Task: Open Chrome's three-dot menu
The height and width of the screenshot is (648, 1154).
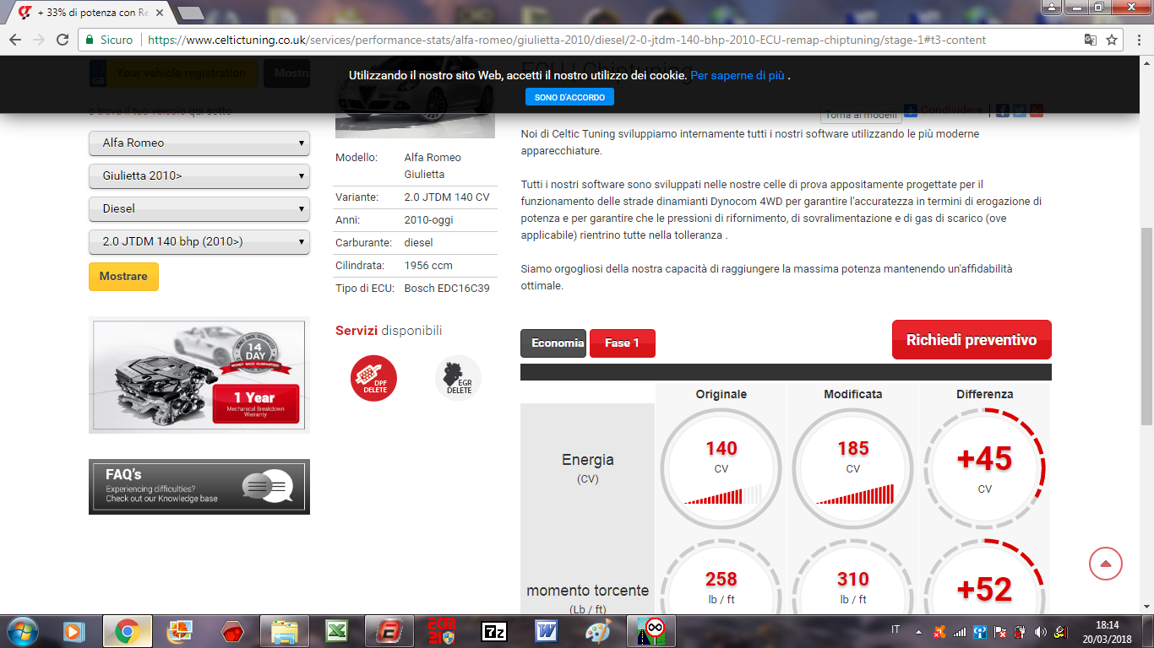Action: (1137, 40)
